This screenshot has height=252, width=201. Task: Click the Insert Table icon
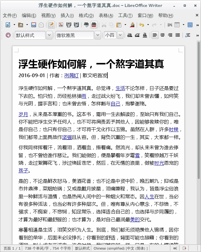177,25
